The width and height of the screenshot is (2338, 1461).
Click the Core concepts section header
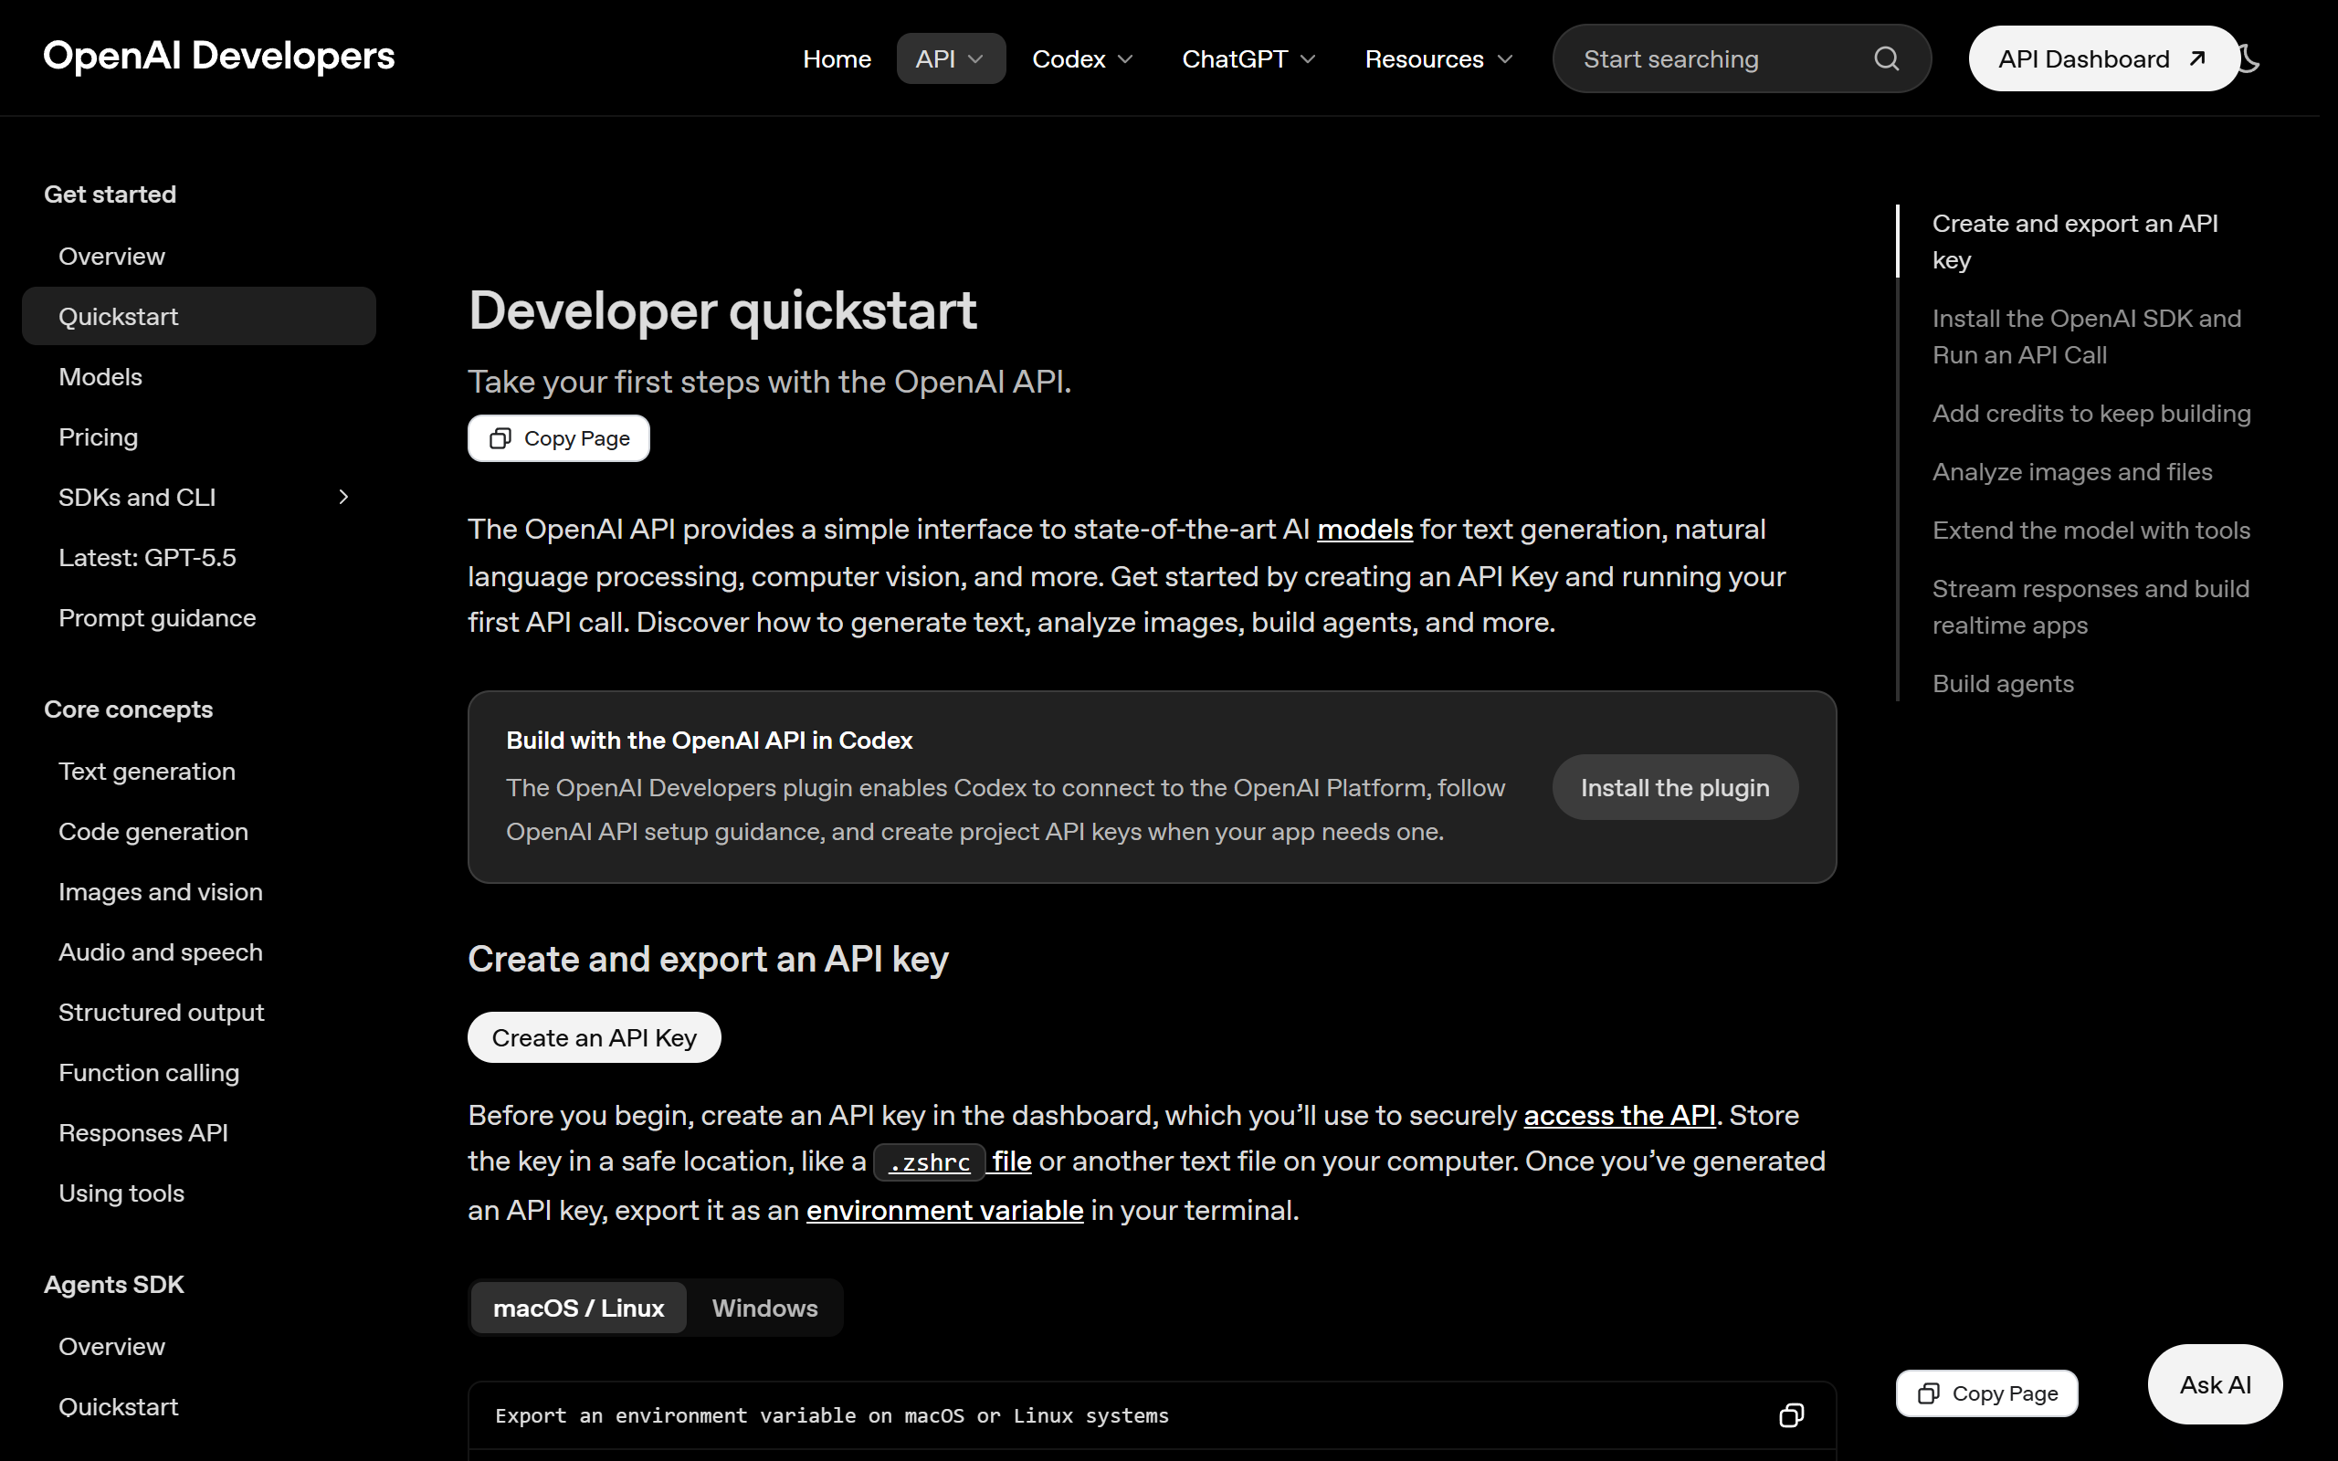tap(129, 709)
